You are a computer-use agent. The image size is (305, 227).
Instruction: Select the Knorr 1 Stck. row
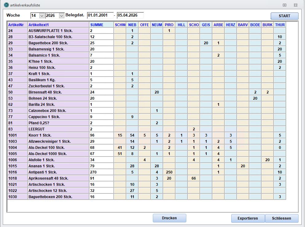[x=58, y=135]
